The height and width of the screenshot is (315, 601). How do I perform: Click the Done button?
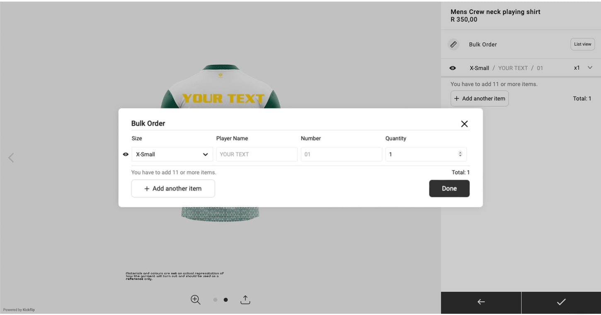coord(449,188)
